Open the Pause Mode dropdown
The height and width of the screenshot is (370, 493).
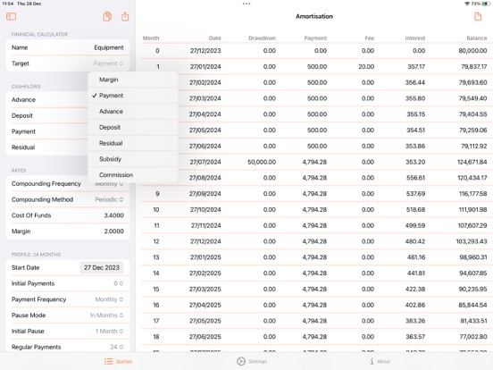click(x=106, y=315)
